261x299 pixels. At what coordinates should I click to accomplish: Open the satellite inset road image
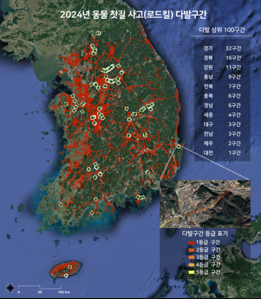205,204
